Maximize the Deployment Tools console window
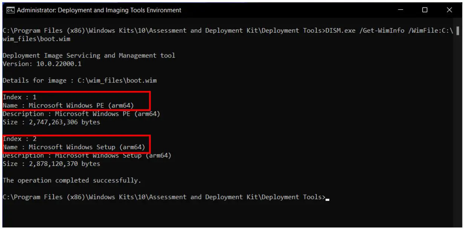 (x=425, y=10)
